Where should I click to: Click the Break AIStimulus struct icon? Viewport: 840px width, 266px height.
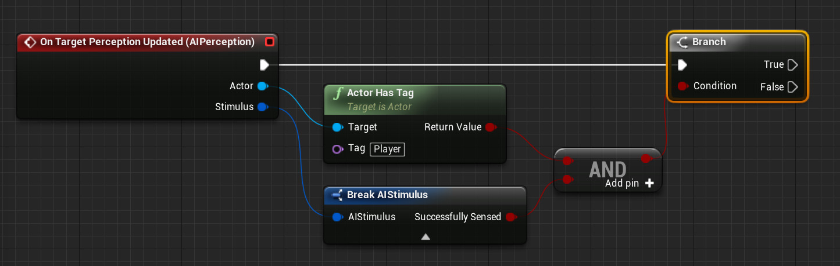[337, 195]
